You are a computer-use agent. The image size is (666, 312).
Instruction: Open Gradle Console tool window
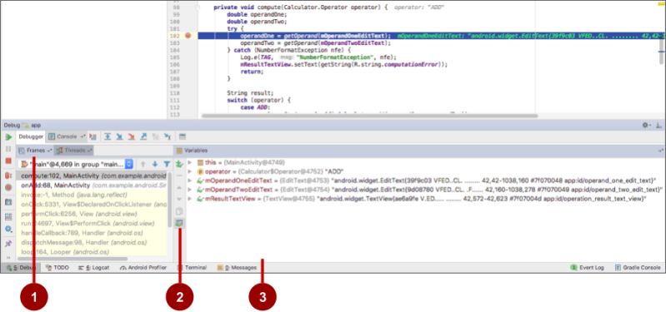click(638, 268)
